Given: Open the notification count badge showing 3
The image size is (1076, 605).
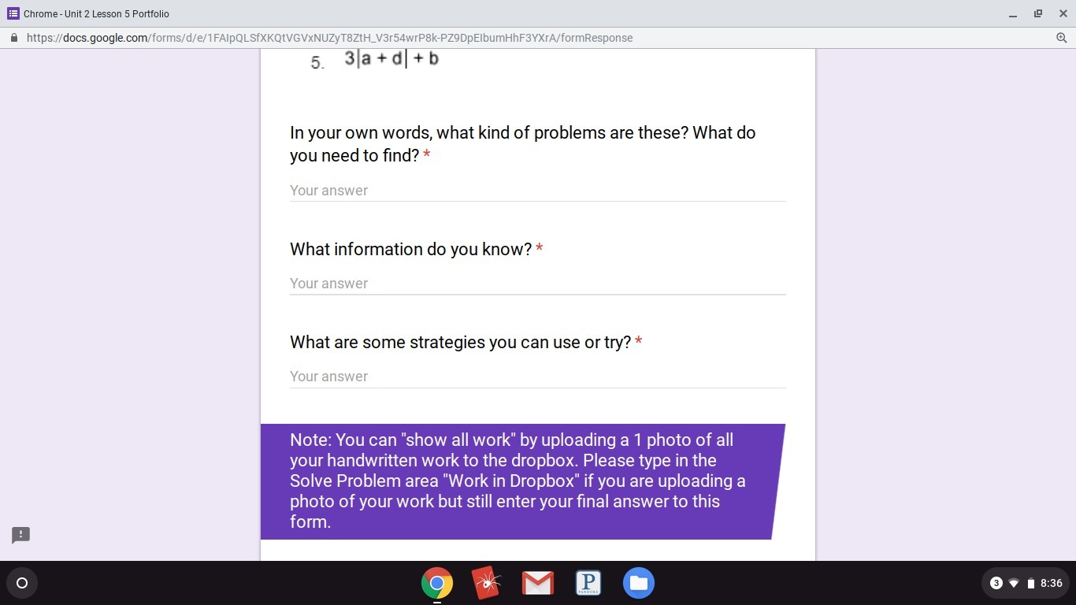Looking at the screenshot, I should coord(996,583).
